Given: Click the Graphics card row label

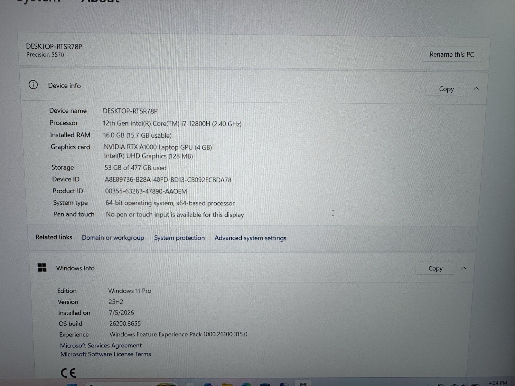Looking at the screenshot, I should pyautogui.click(x=70, y=147).
